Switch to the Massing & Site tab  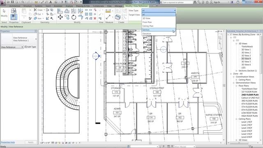tap(83, 6)
